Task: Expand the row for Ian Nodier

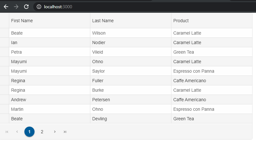Action: [x=4, y=43]
